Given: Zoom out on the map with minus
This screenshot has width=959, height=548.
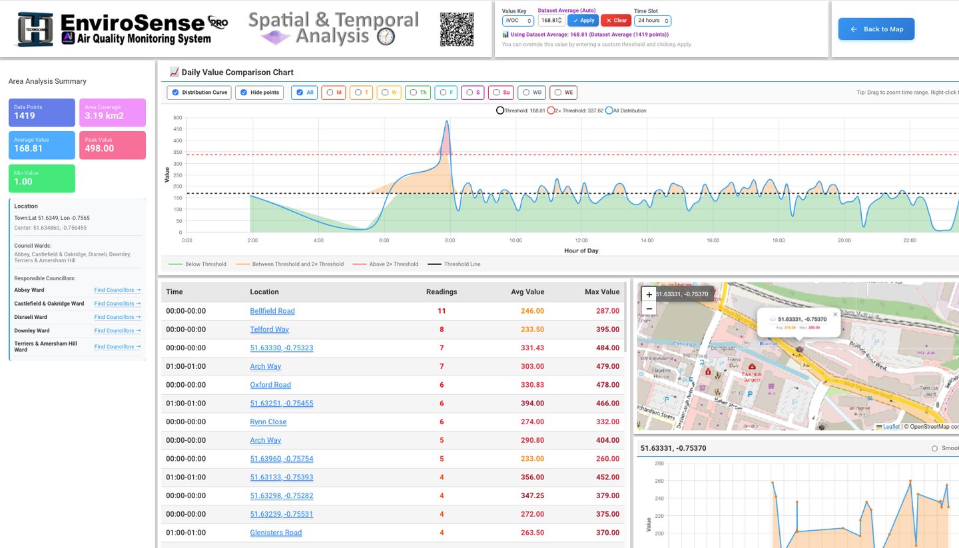Looking at the screenshot, I should pyautogui.click(x=649, y=308).
